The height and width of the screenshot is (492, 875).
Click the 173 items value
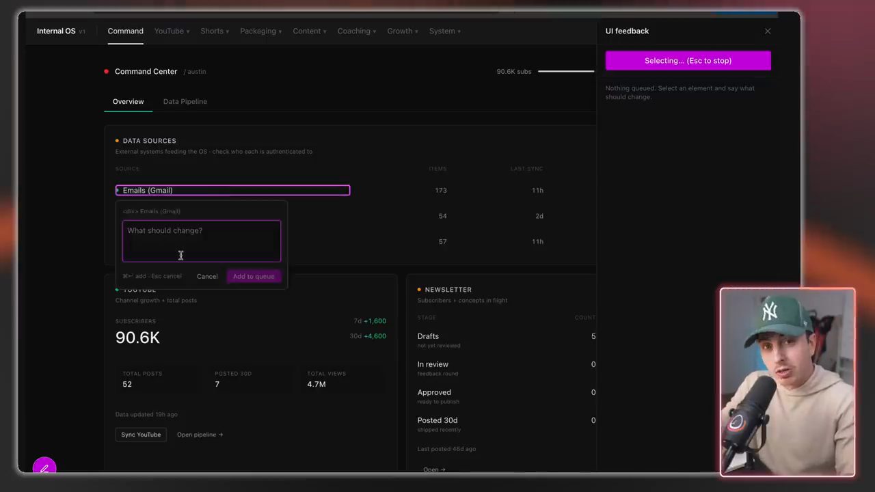click(x=441, y=191)
